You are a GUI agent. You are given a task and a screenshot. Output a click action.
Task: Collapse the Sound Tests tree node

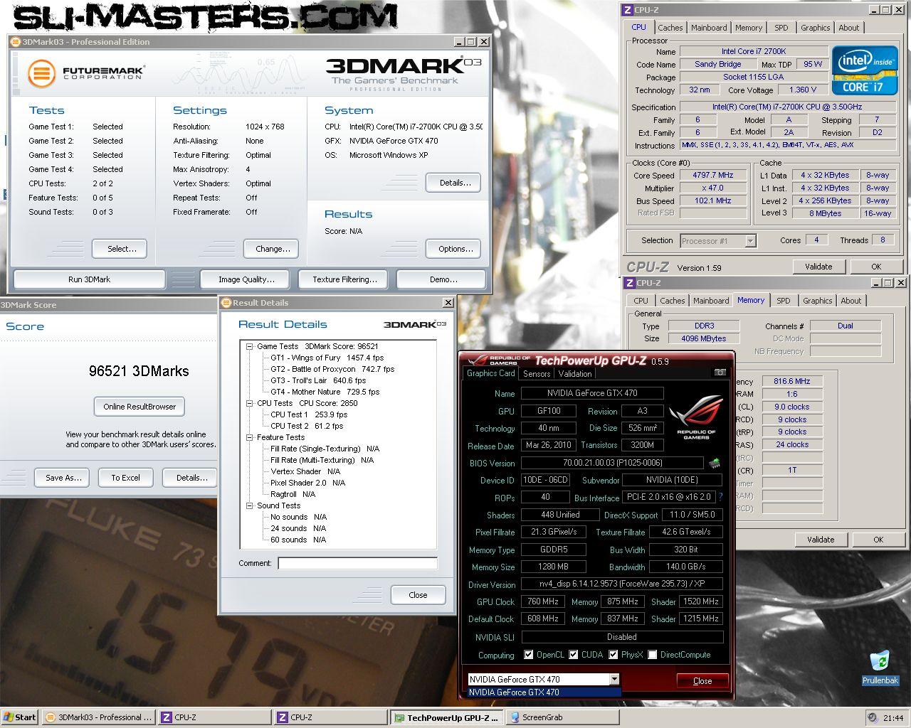250,505
